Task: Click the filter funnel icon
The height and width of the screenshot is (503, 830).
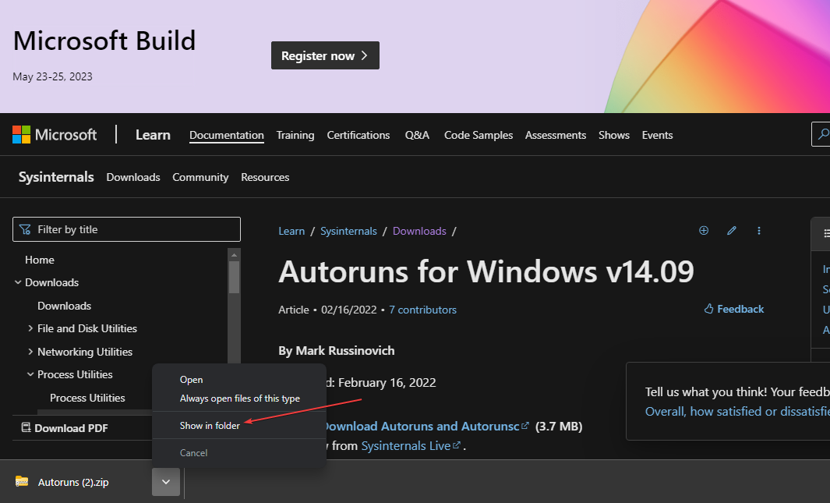Action: coord(25,229)
